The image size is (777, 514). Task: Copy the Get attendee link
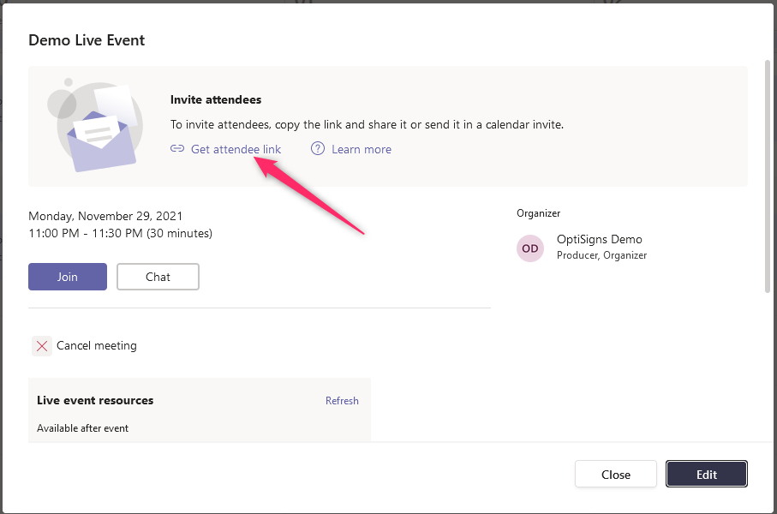(236, 149)
